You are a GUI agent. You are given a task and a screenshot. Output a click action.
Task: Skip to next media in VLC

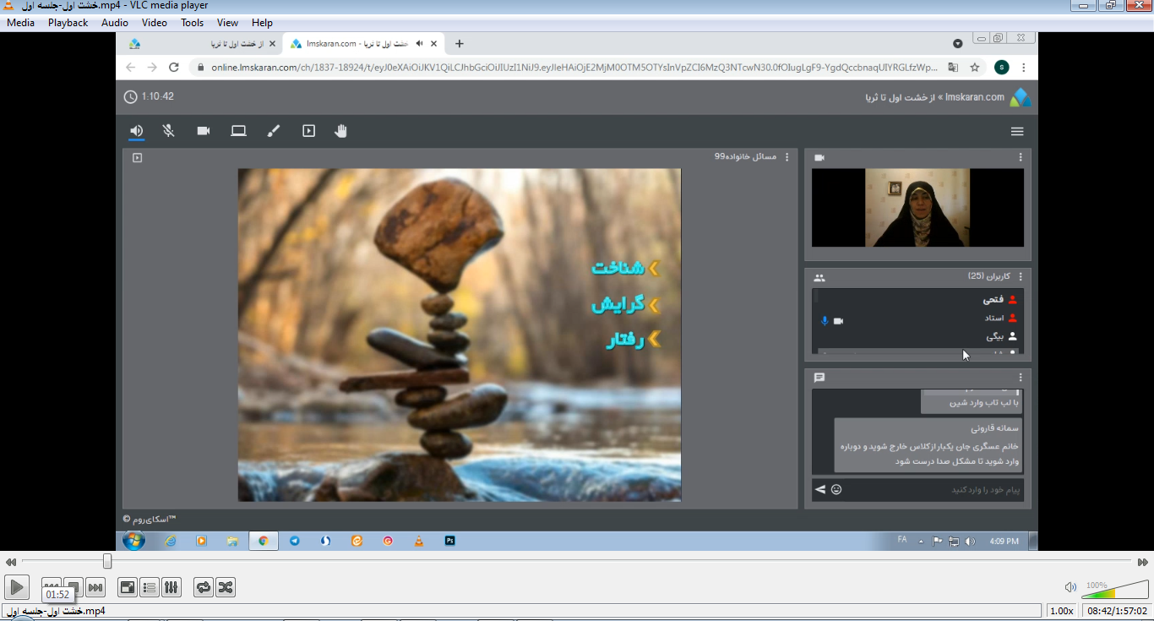click(95, 587)
